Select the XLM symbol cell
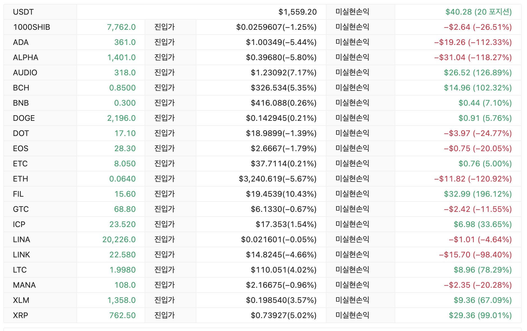This screenshot has width=527, height=331. (40, 300)
